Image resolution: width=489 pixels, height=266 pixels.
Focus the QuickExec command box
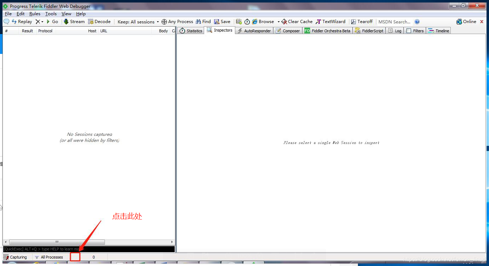point(89,249)
